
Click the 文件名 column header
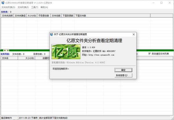(x=10, y=58)
